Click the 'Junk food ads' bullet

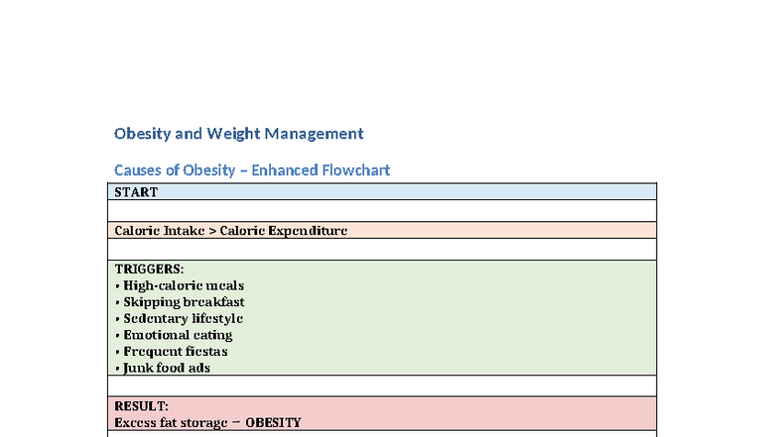pyautogui.click(x=163, y=368)
